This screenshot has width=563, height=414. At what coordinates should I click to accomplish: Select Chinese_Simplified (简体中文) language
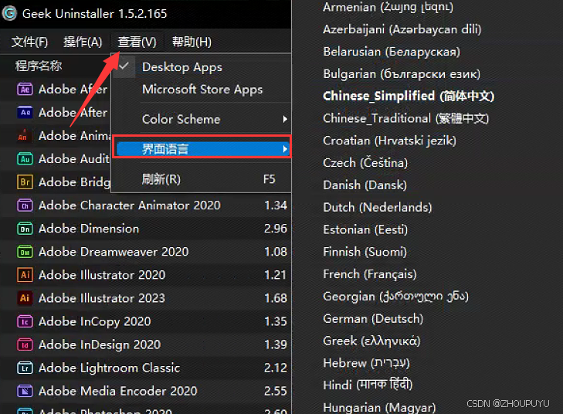409,97
